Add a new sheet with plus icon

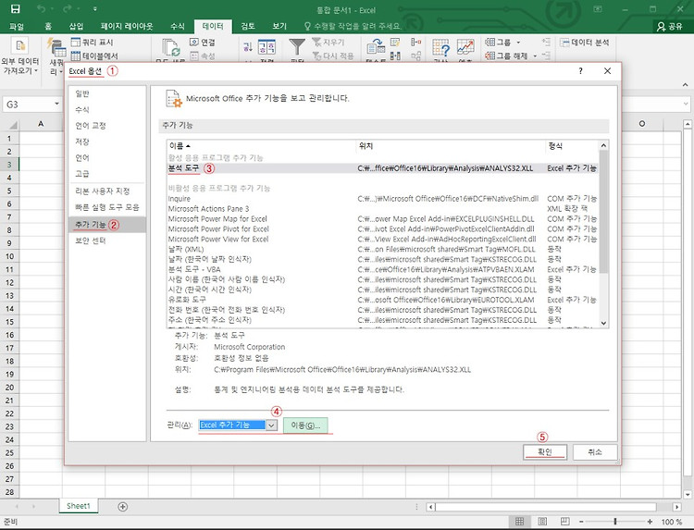pos(122,507)
